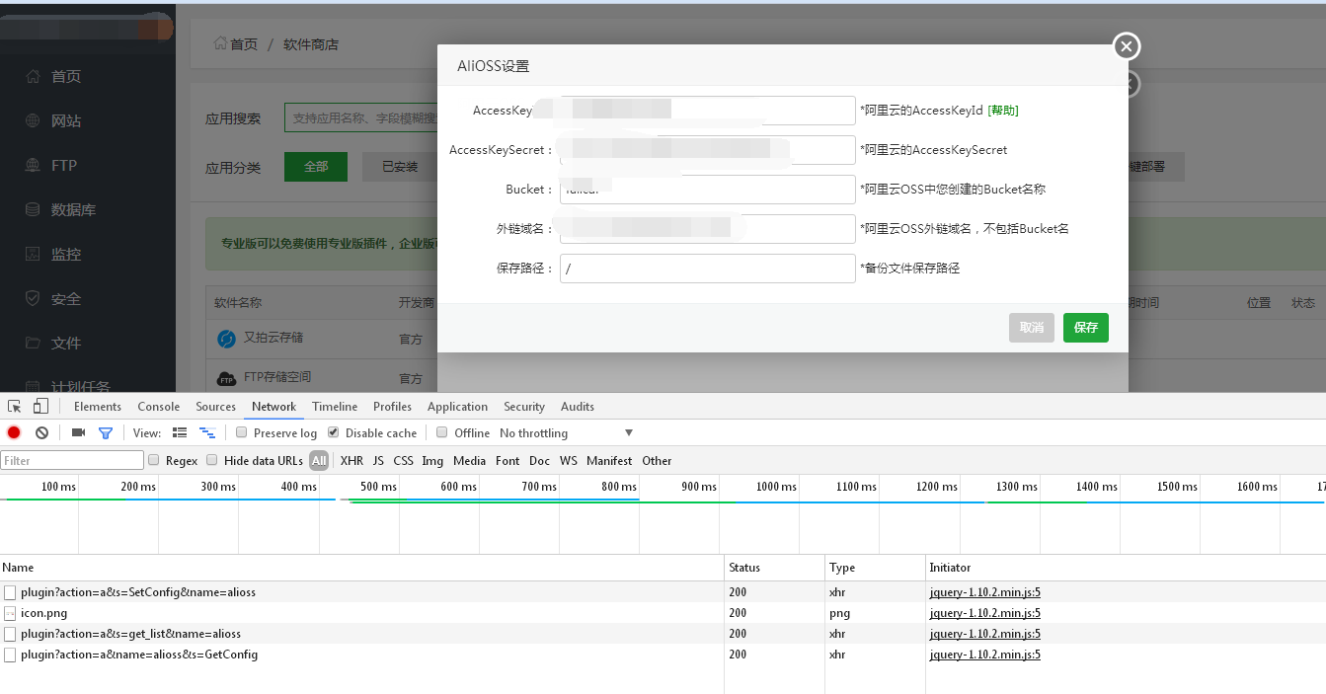Screen dimensions: 1326x694
Task: Toggle the network filter funnel icon
Action: pos(106,432)
